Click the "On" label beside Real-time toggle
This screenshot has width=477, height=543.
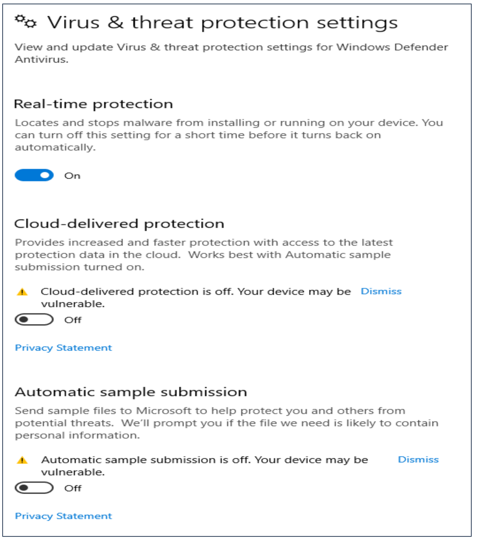pyautogui.click(x=72, y=176)
